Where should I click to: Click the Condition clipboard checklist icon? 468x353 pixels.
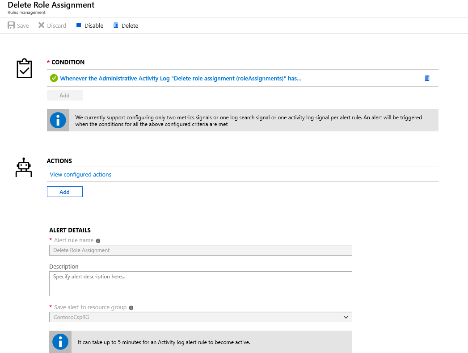tap(24, 68)
